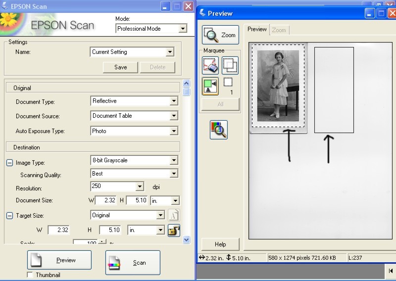The image size is (396, 281).
Task: Click the Delete settings button
Action: coord(157,67)
